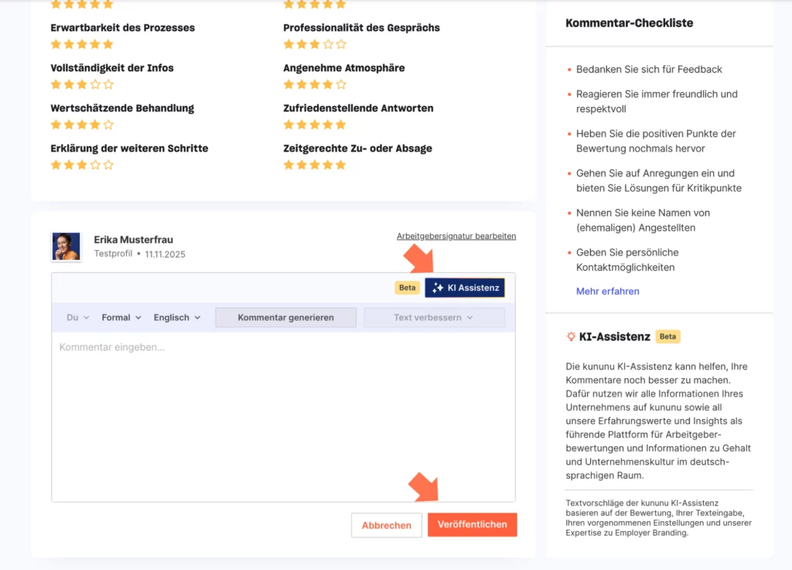
Task: Follow the Mehr erfahren link
Action: coord(608,292)
